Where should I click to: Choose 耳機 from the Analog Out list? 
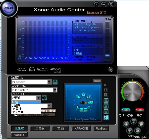tap(26, 102)
